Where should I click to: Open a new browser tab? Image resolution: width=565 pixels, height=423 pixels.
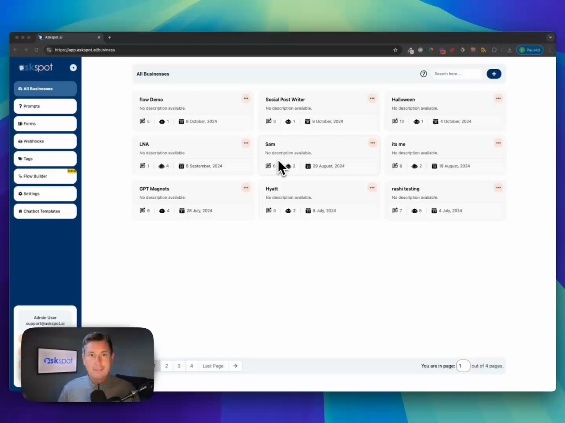(x=109, y=37)
